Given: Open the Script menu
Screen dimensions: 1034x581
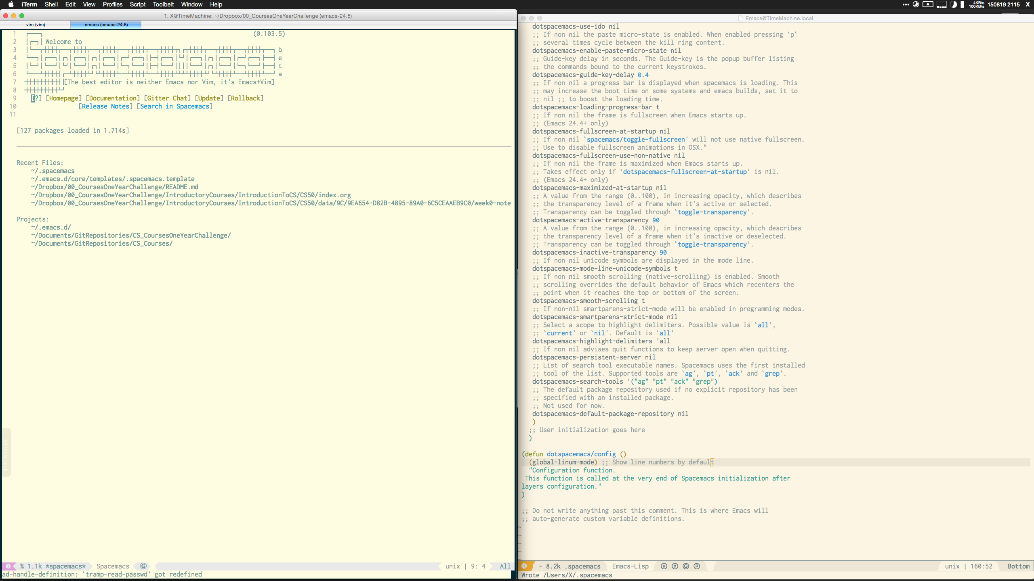Looking at the screenshot, I should (138, 4).
